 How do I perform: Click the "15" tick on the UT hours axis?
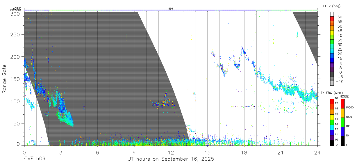(x=208, y=152)
